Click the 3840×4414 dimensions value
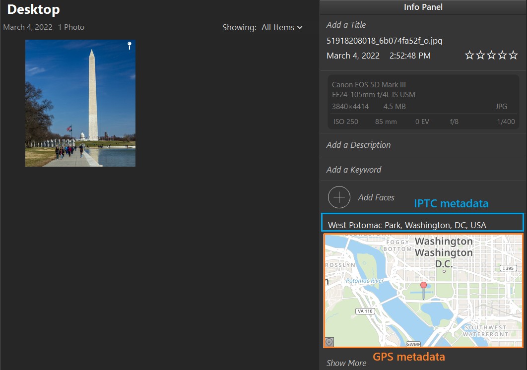This screenshot has height=370, width=527. pyautogui.click(x=350, y=107)
